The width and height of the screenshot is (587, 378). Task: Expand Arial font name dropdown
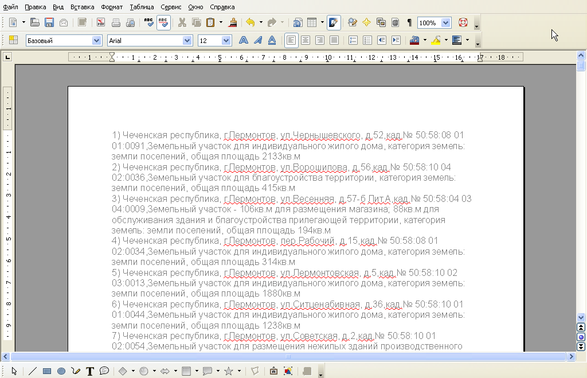[187, 41]
